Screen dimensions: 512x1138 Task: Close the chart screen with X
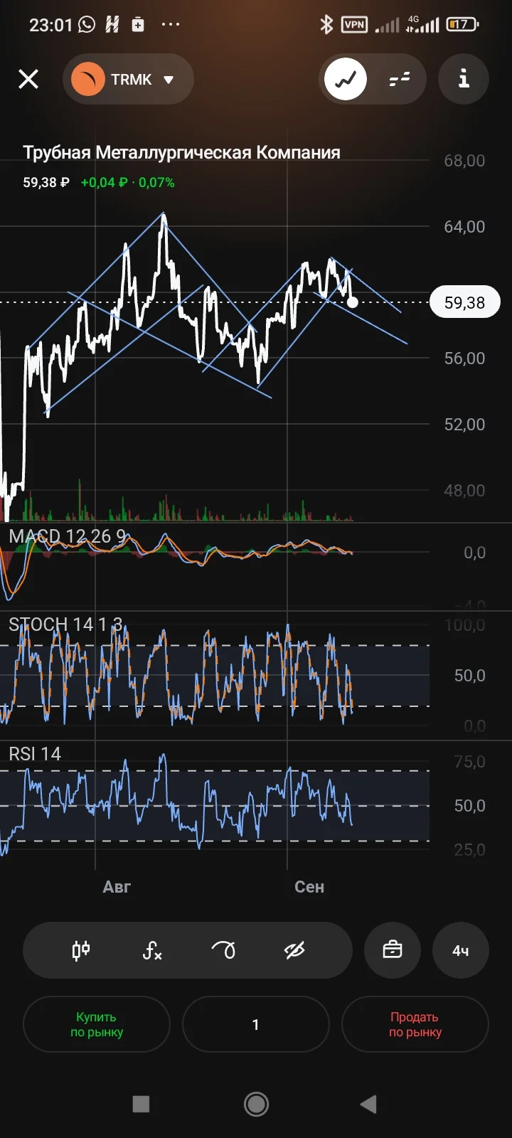point(28,79)
